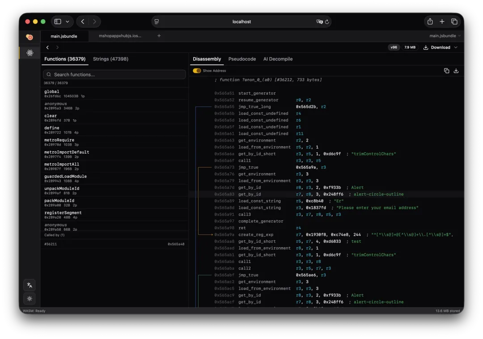Click jump target address 0x565d2b
Screen dimensions: 483x339
pos(306,107)
